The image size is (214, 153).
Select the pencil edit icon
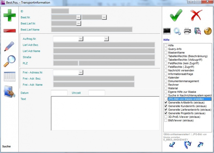point(9,46)
